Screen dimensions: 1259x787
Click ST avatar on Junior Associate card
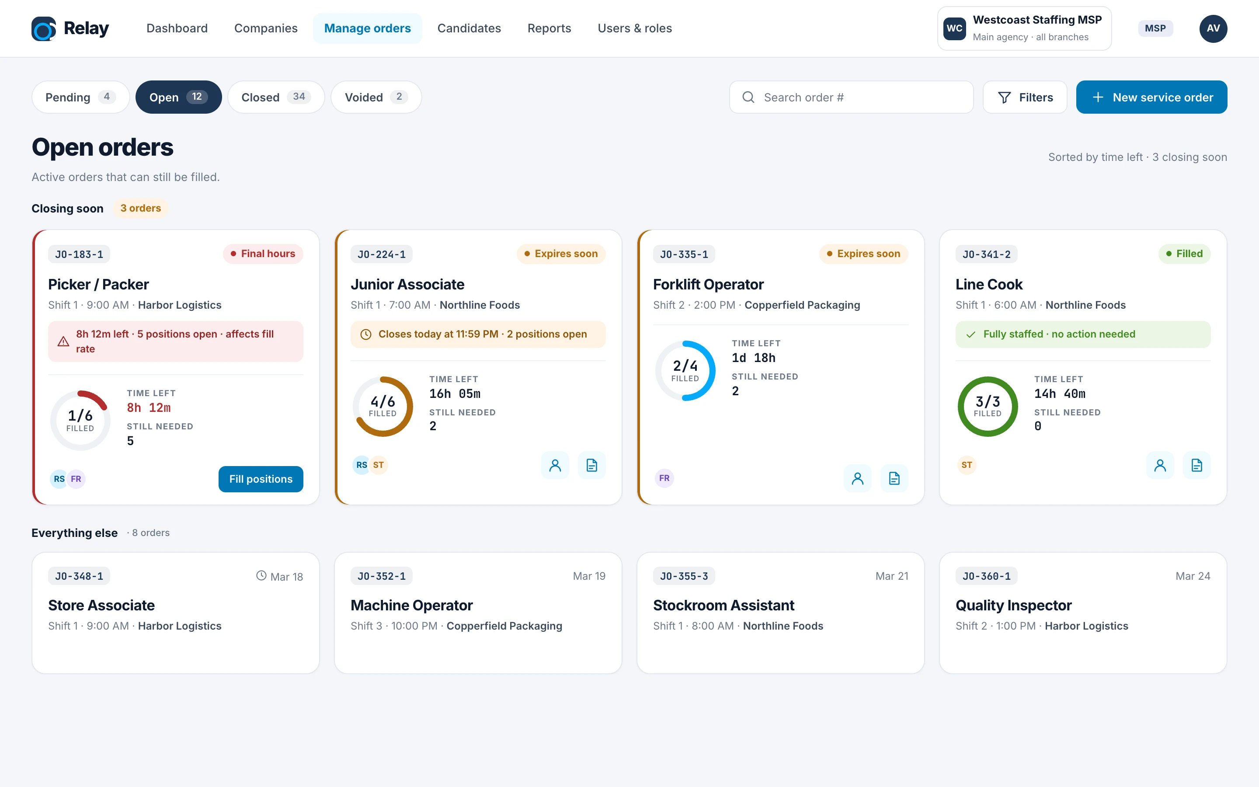pos(378,465)
